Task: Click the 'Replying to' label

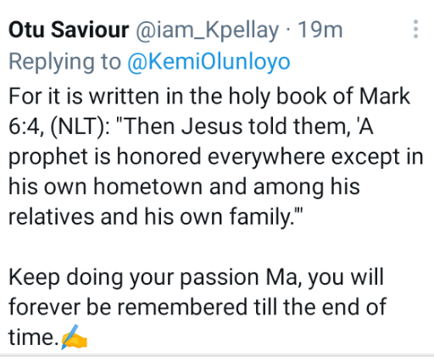Action: 65,62
